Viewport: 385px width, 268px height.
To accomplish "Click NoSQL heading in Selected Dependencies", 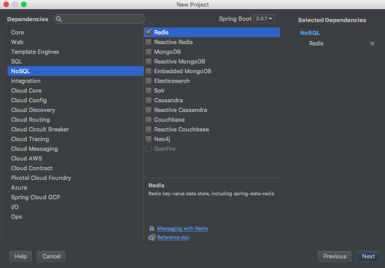I will click(x=310, y=33).
